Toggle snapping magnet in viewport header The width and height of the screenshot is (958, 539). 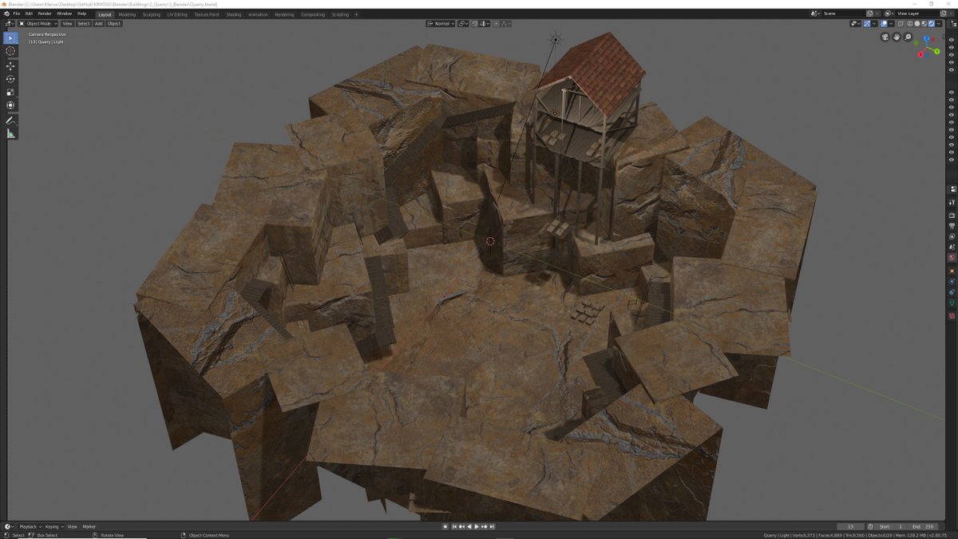475,23
